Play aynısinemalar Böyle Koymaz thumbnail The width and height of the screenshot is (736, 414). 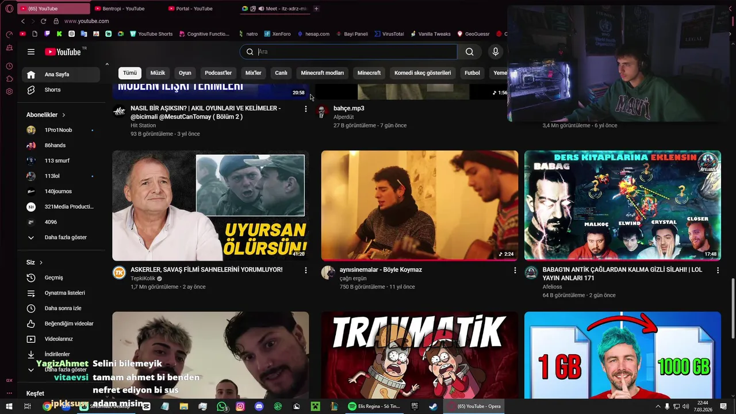click(x=419, y=206)
